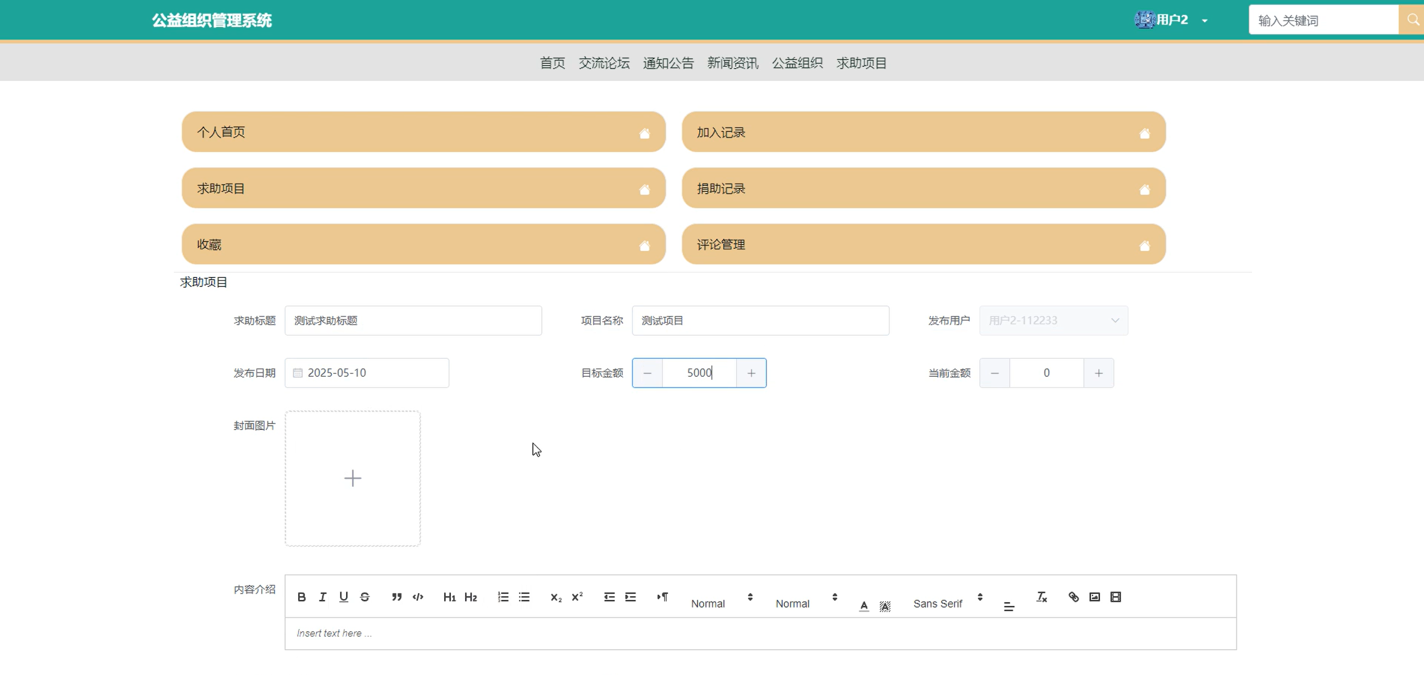Insert a blockquote in editor

(396, 597)
